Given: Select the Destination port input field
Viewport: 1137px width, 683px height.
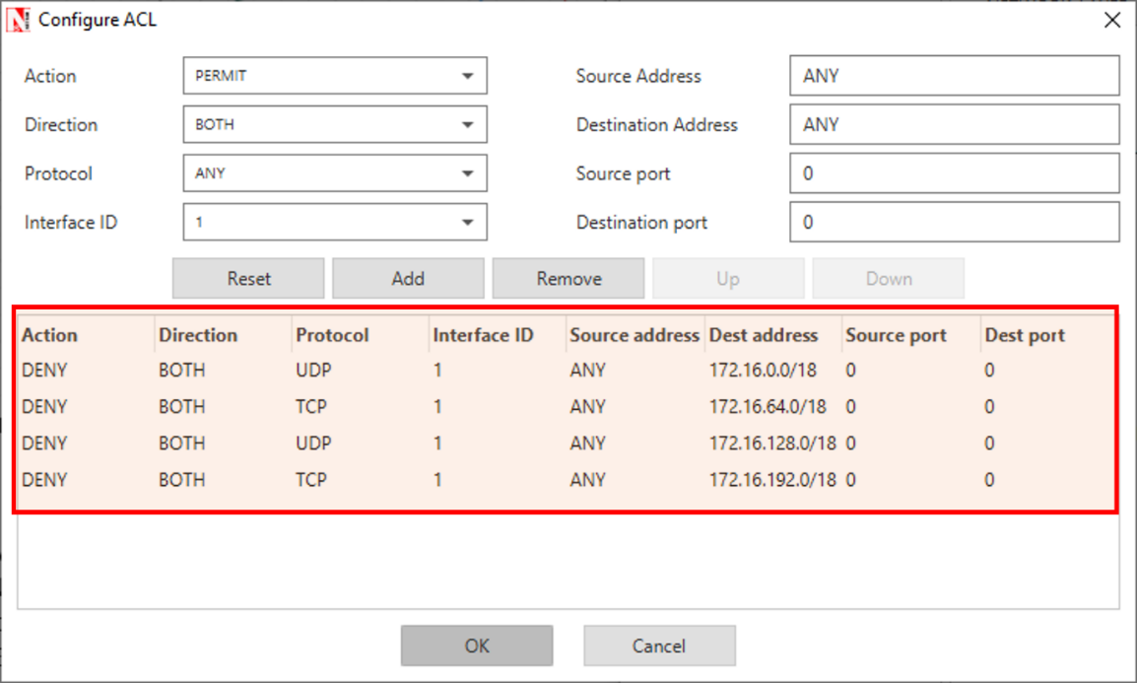Looking at the screenshot, I should click(x=954, y=223).
